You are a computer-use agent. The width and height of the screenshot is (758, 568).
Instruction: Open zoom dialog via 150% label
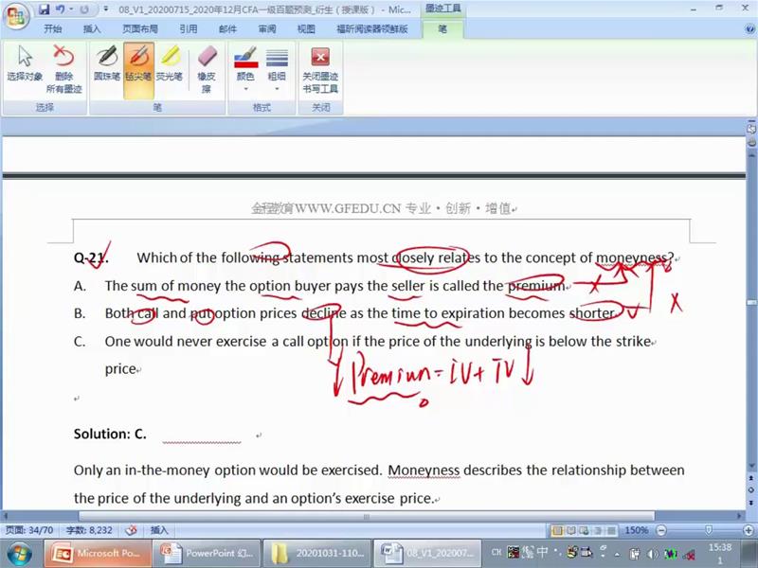point(636,530)
